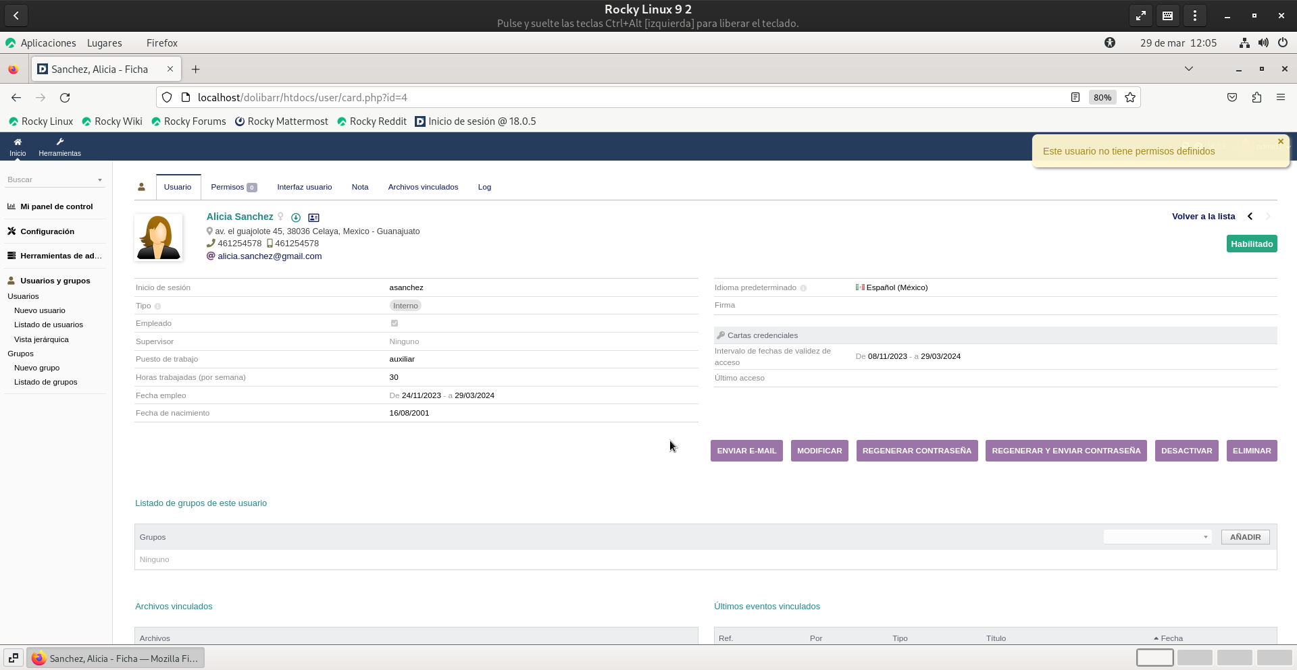Open alicia.sanchez@gmail.com email link
The height and width of the screenshot is (670, 1297).
click(x=270, y=256)
